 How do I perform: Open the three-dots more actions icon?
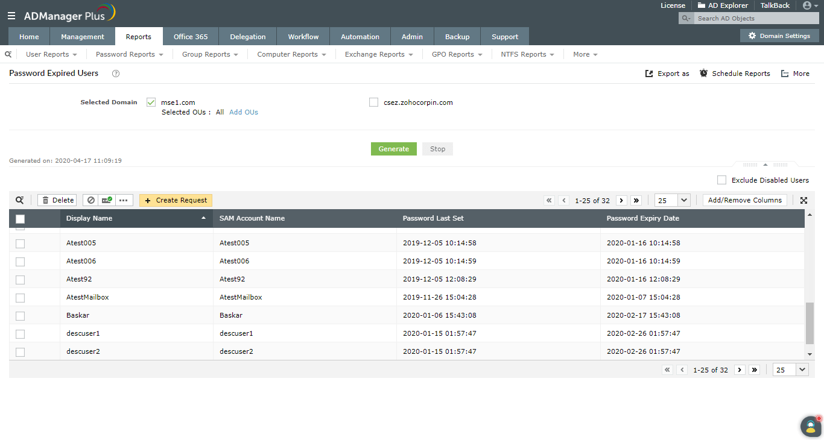click(x=124, y=200)
